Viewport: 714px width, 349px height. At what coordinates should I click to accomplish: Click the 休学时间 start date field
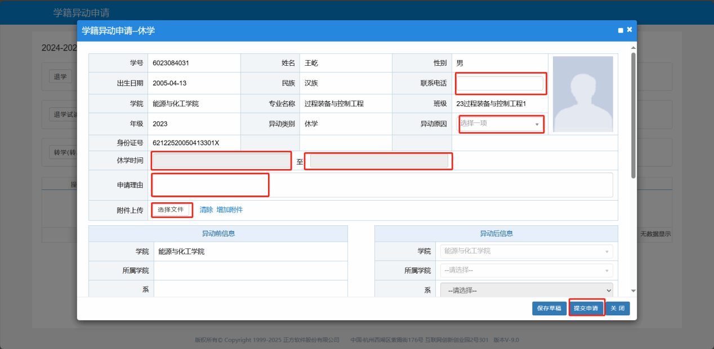pyautogui.click(x=221, y=161)
